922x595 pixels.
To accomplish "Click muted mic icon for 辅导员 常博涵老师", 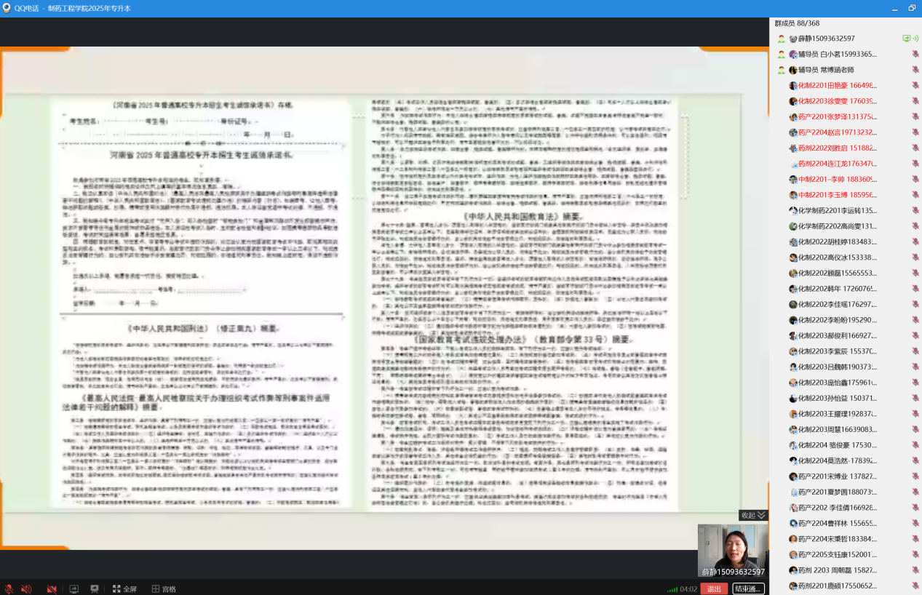I will [x=915, y=70].
